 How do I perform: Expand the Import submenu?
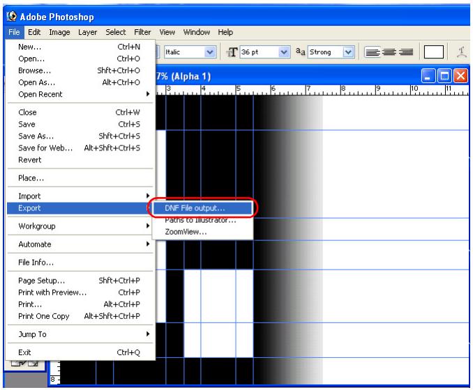pos(80,196)
